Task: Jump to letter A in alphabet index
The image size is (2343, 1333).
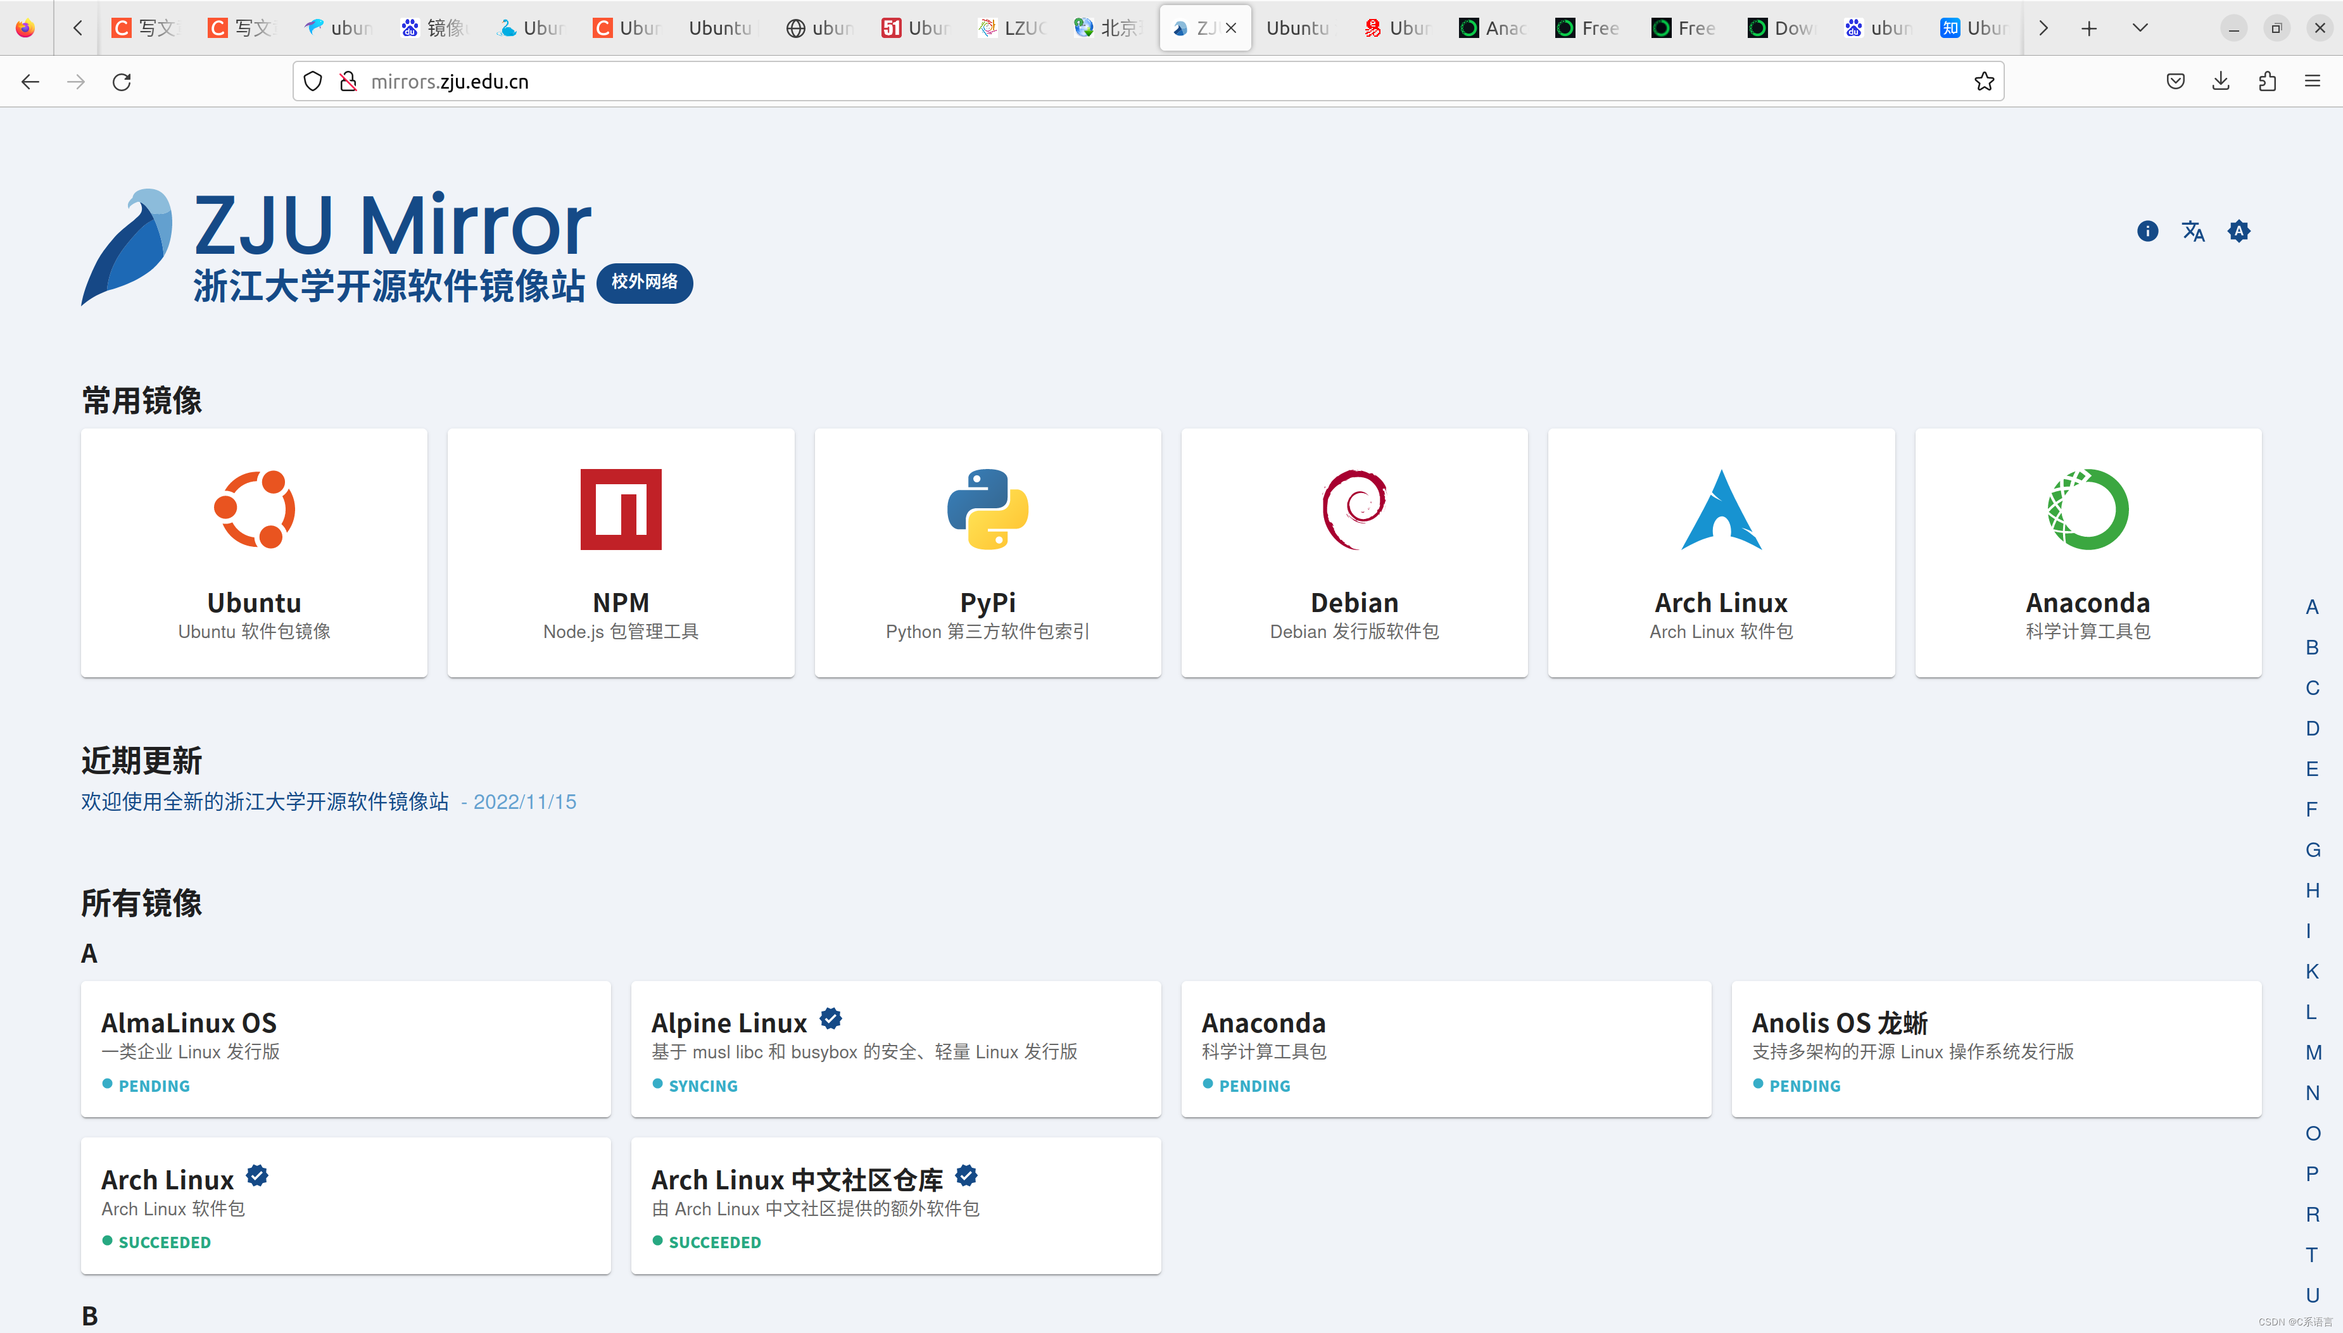Action: (x=2312, y=607)
